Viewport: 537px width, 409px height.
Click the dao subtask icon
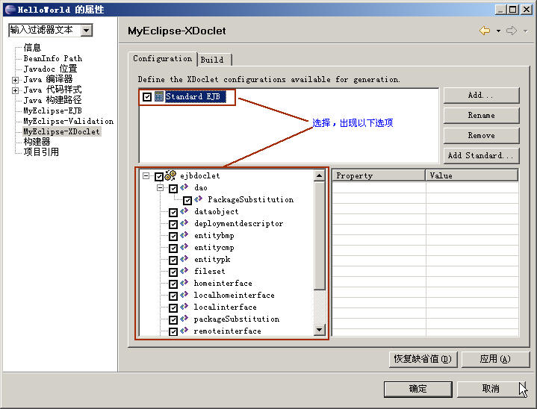pos(184,187)
